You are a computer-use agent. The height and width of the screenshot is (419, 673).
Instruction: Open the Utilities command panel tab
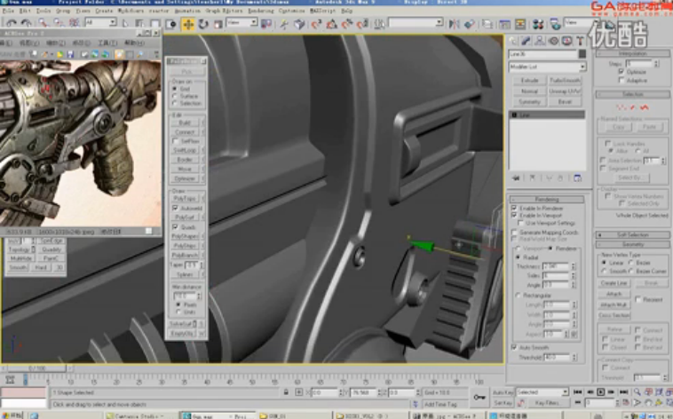pos(581,41)
